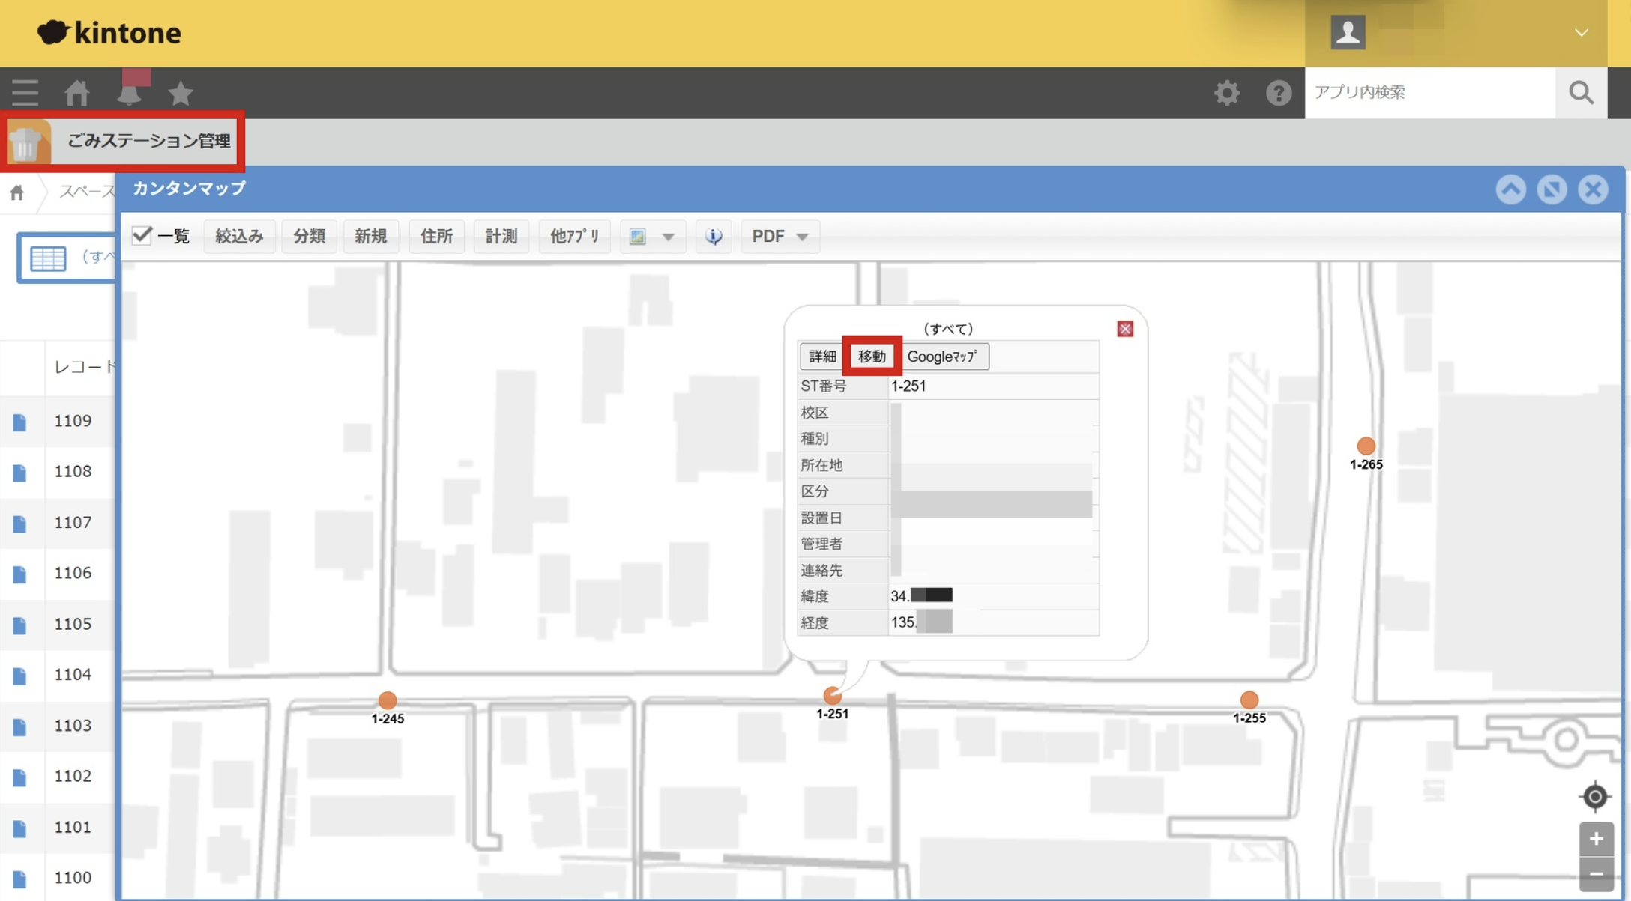The width and height of the screenshot is (1631, 901).
Task: Zoom in with the map plus button
Action: [1596, 839]
